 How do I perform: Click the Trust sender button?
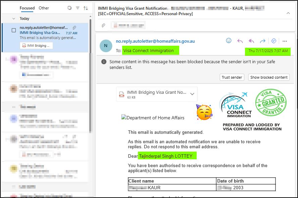point(232,77)
